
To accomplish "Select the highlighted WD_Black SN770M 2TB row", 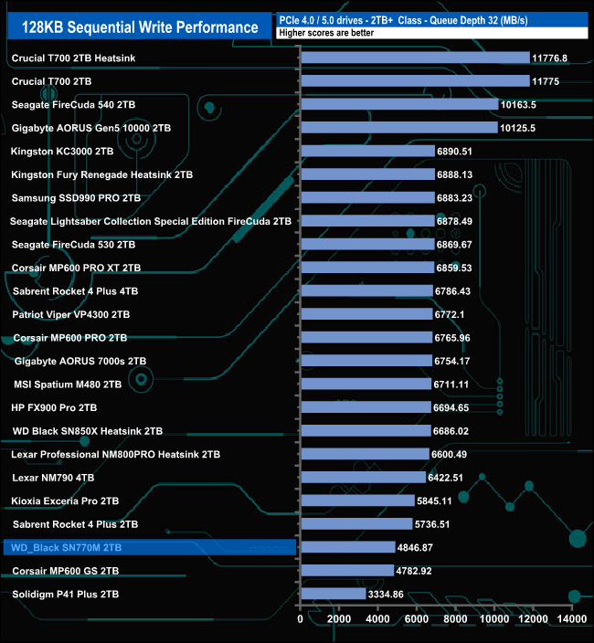I will point(150,547).
